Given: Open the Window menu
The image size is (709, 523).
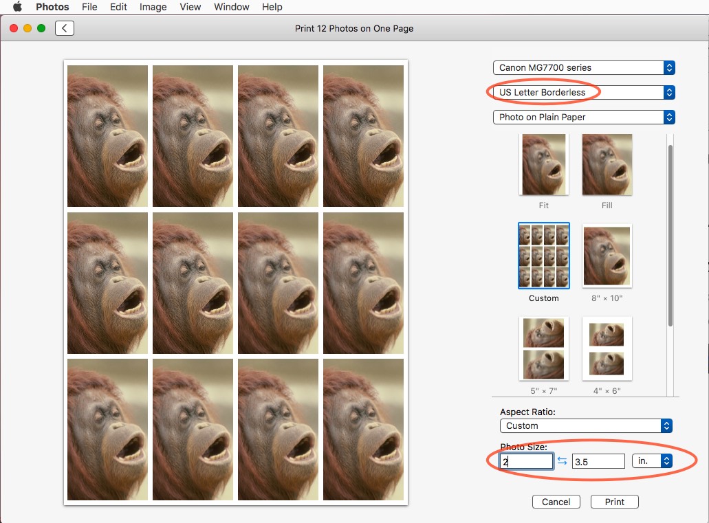Looking at the screenshot, I should click(232, 7).
